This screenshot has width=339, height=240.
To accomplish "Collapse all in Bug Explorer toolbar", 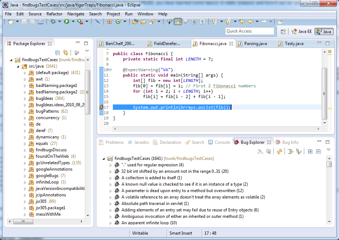I will click(318, 152).
